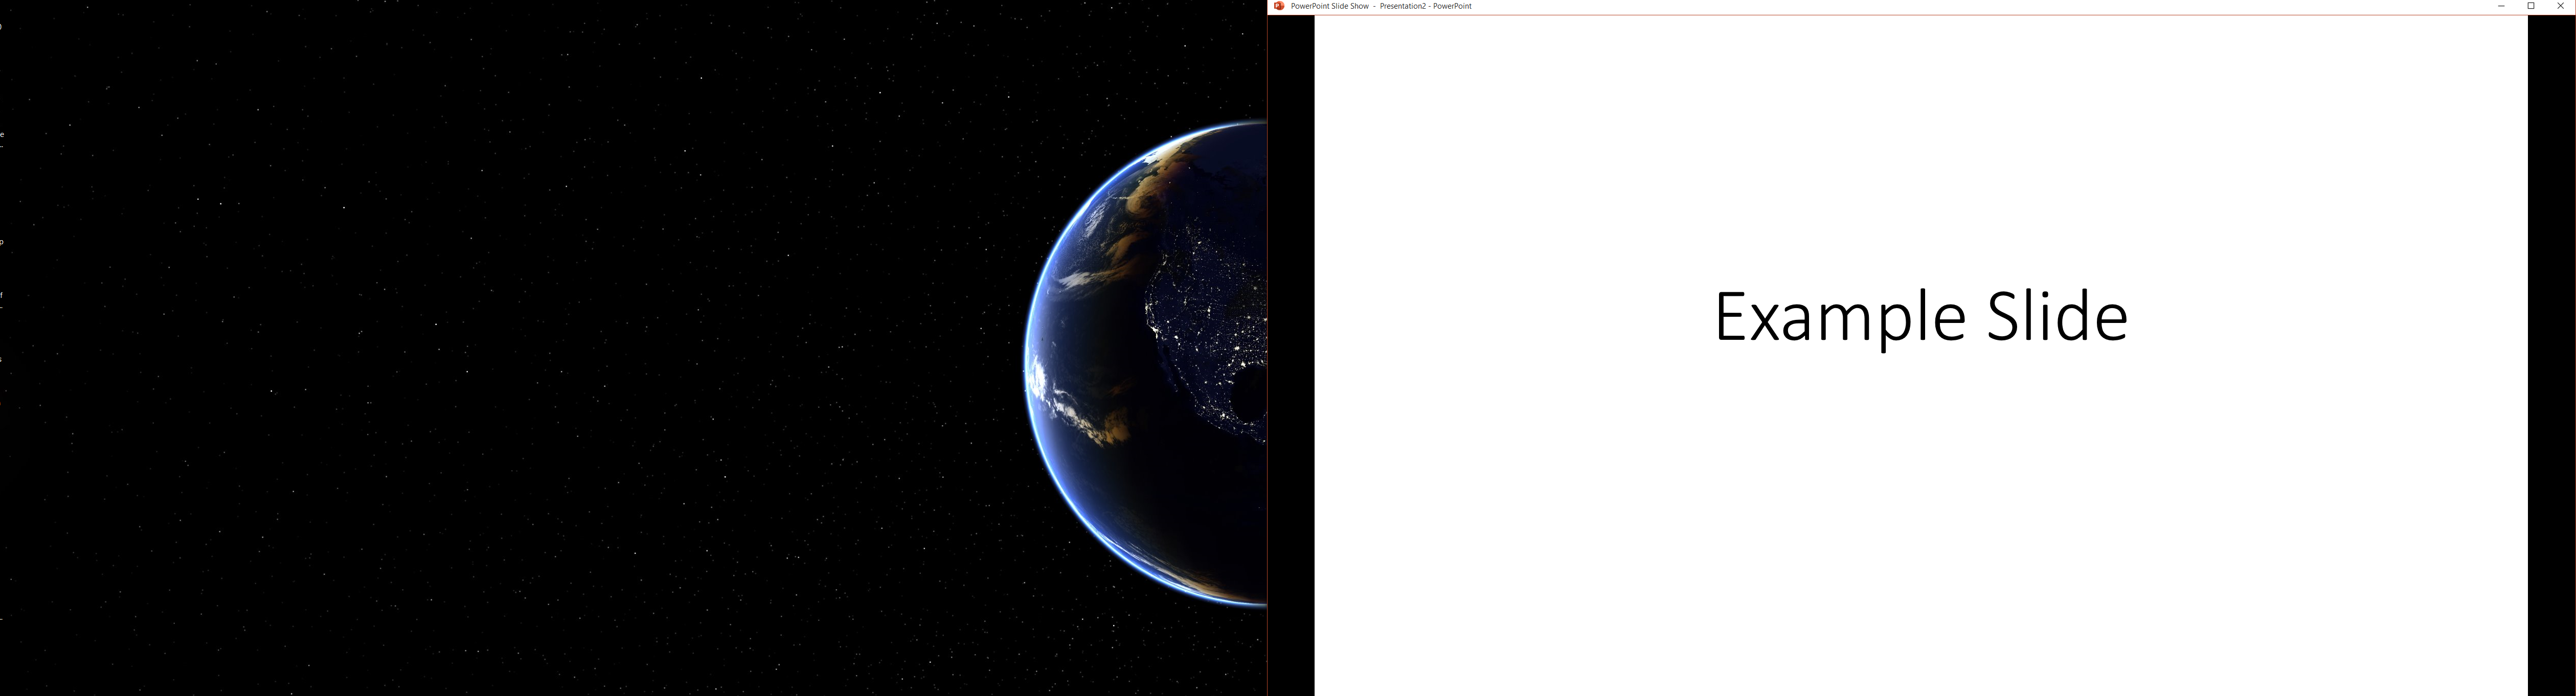Viewport: 2576px width, 696px height.
Task: Click the black bar left of the slide
Action: coord(1291,350)
